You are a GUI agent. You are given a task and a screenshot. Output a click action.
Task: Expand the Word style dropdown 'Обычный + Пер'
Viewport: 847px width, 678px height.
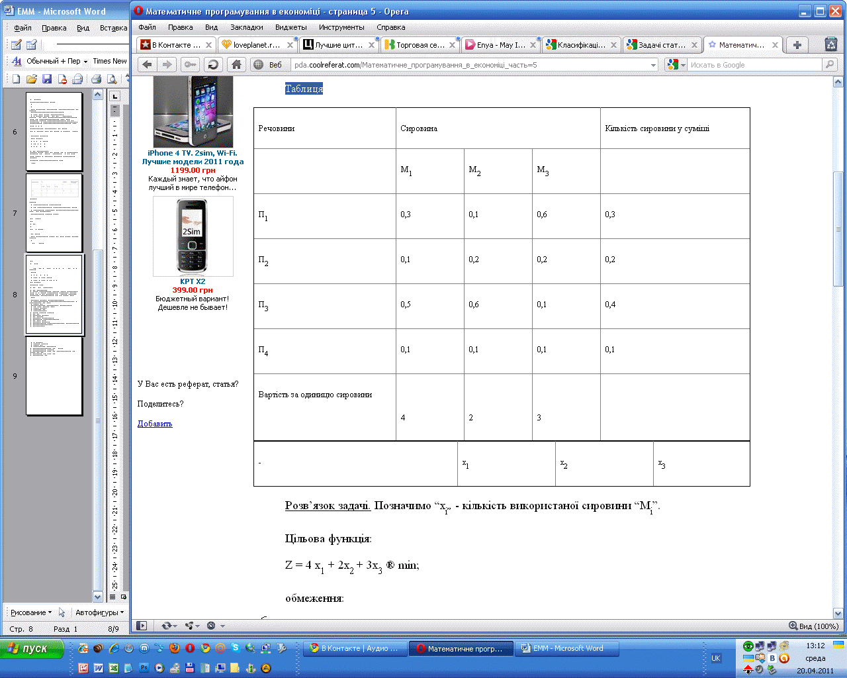click(x=86, y=62)
